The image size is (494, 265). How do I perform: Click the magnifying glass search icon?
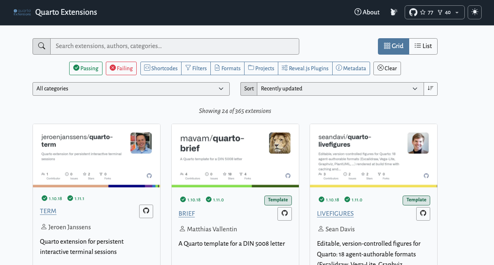[x=42, y=46]
